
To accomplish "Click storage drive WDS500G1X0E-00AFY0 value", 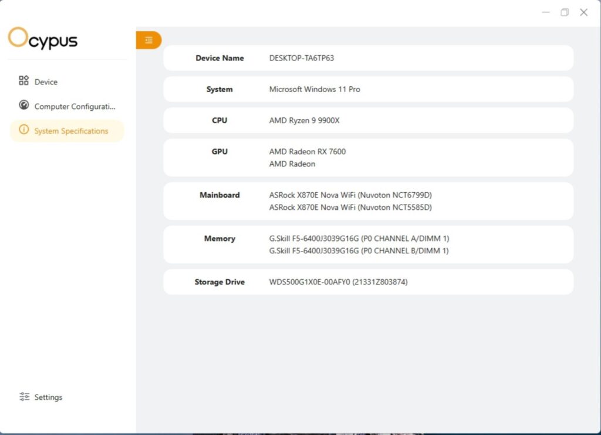I will click(x=339, y=282).
